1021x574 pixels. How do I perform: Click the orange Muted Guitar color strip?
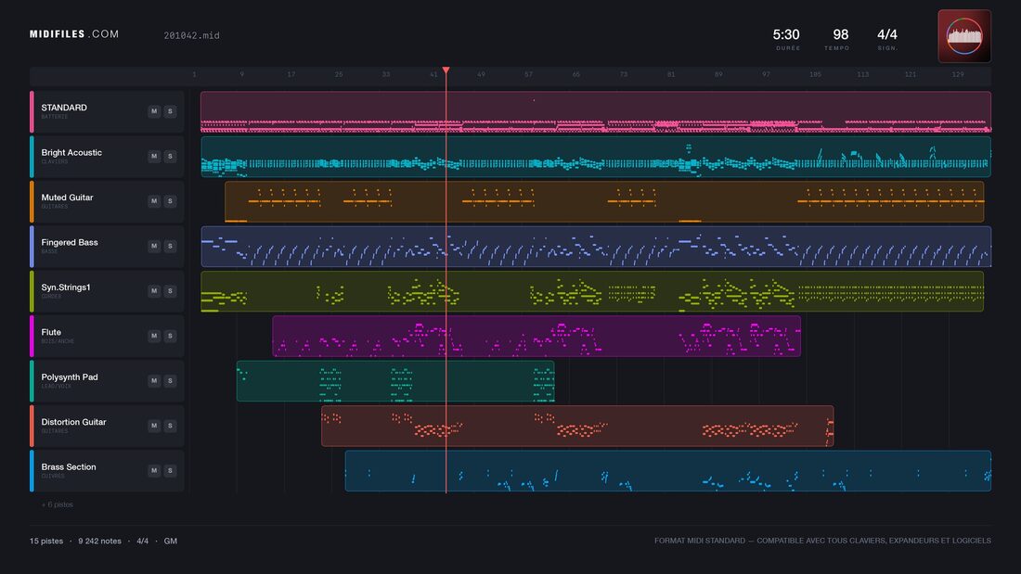(32, 201)
